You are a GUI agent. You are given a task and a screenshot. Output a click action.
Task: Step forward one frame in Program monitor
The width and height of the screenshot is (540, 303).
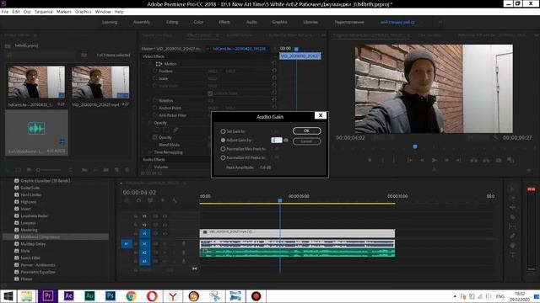tap(446, 160)
